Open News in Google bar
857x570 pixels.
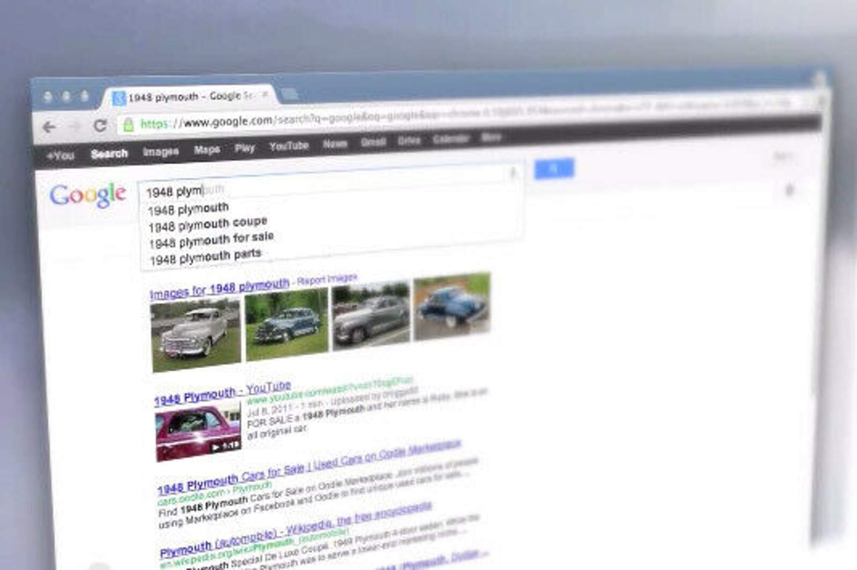(x=335, y=143)
